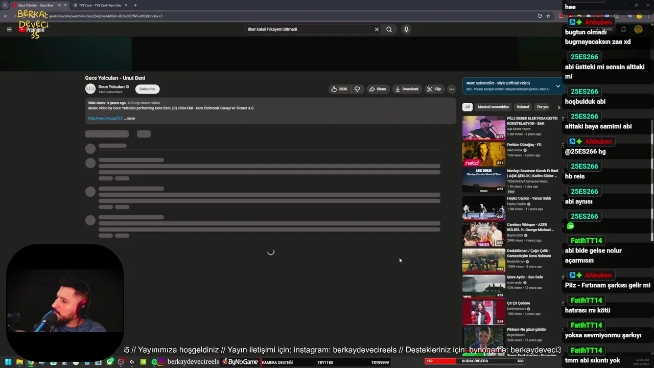Open Pilli Bebek Elektroakustik video thumbnail
Viewport: 654px width, 368px height.
tap(483, 128)
